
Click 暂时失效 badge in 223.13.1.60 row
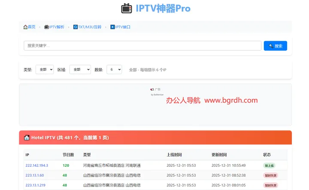tap(270, 175)
